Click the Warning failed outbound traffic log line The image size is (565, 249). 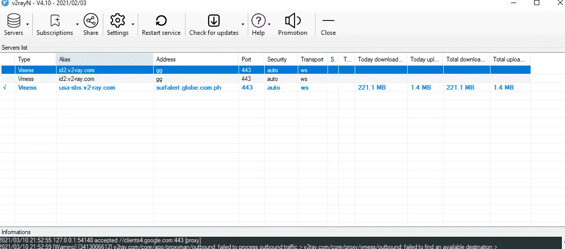click(249, 246)
